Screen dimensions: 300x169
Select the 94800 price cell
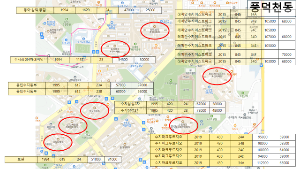[x=263, y=156]
